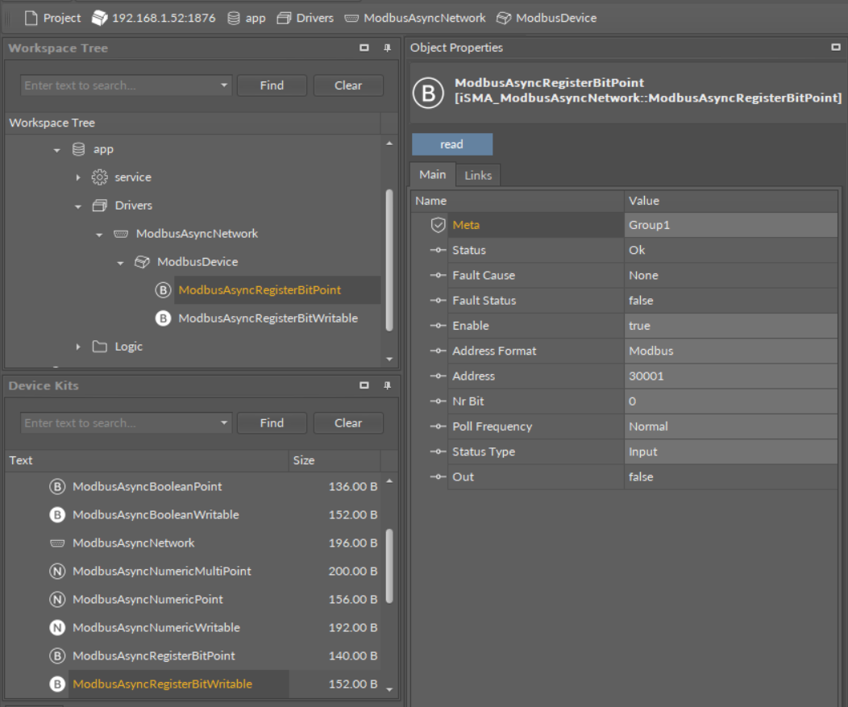The image size is (848, 707).
Task: Select ModbusAsyncRegisterBitWritable in Workspace Tree
Action: (268, 318)
